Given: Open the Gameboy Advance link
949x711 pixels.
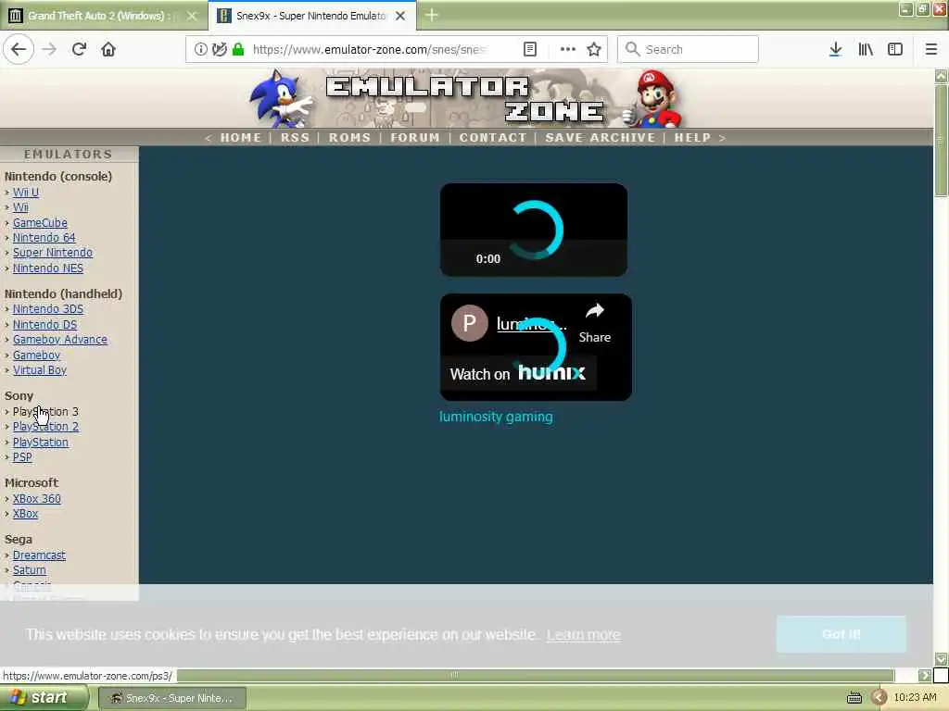Looking at the screenshot, I should [60, 340].
